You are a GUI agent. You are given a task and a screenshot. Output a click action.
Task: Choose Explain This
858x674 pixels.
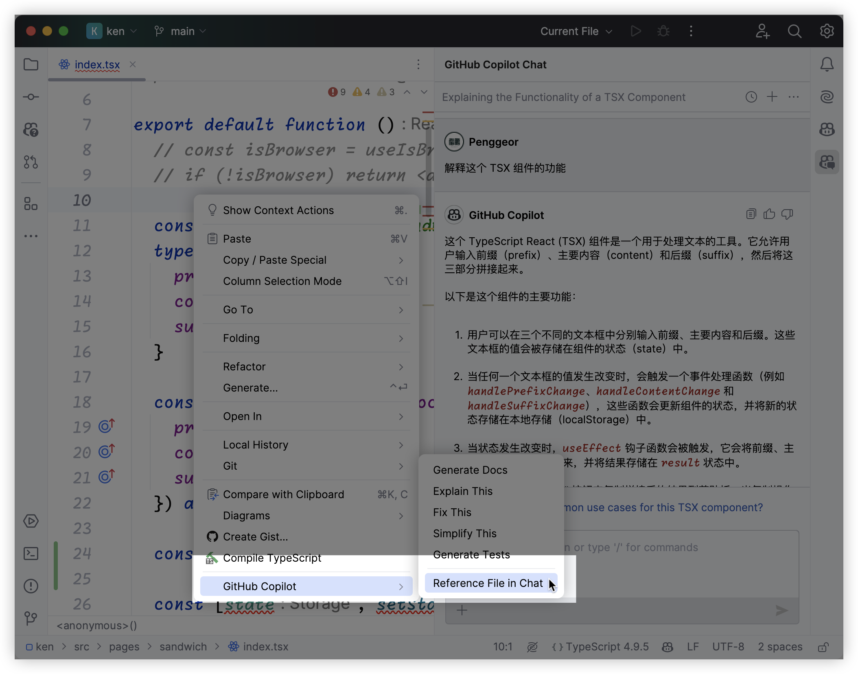point(491,491)
